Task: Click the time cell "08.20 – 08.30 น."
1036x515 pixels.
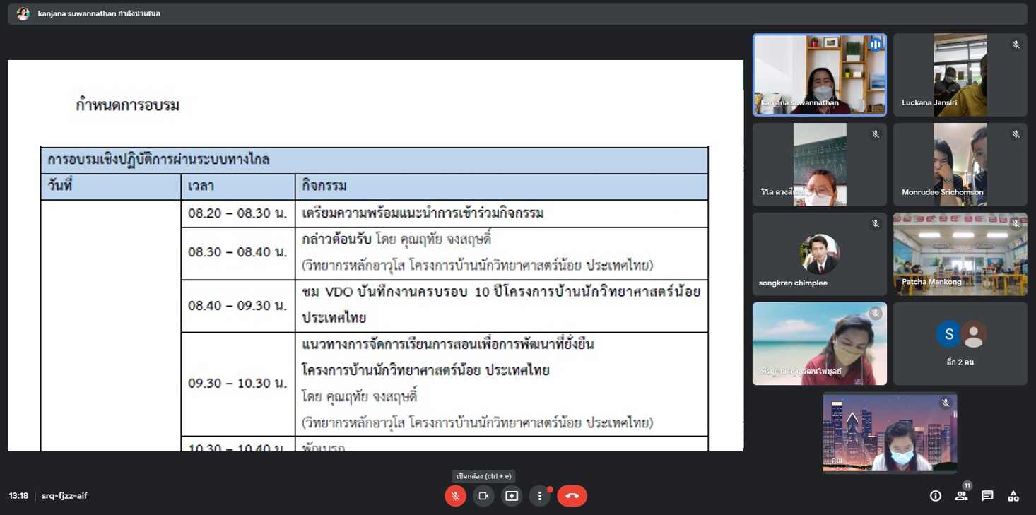Action: pyautogui.click(x=237, y=213)
